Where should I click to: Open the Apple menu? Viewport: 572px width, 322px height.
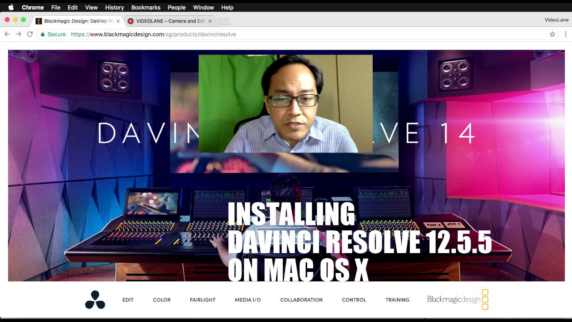pyautogui.click(x=11, y=7)
